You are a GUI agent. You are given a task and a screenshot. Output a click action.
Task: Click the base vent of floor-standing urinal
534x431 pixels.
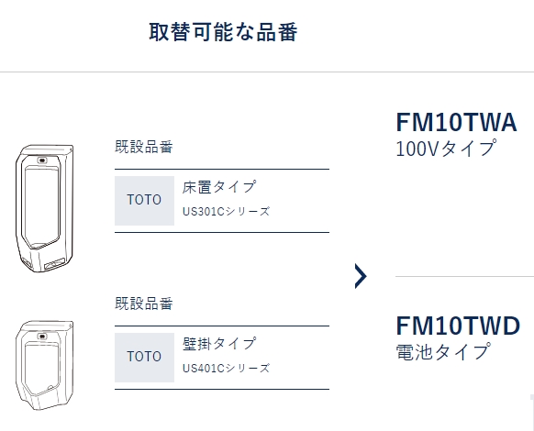click(54, 263)
